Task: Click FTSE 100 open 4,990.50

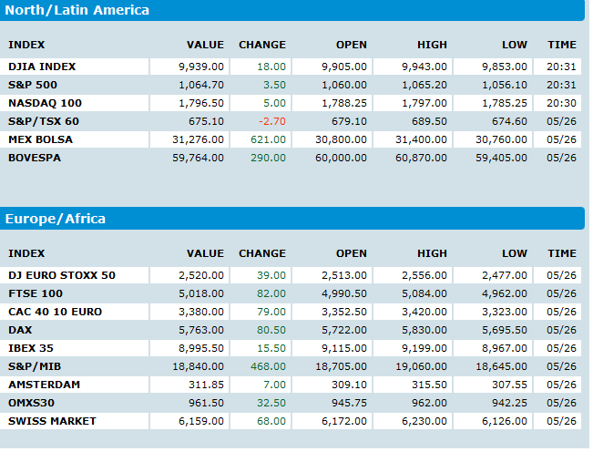Action: [x=344, y=293]
